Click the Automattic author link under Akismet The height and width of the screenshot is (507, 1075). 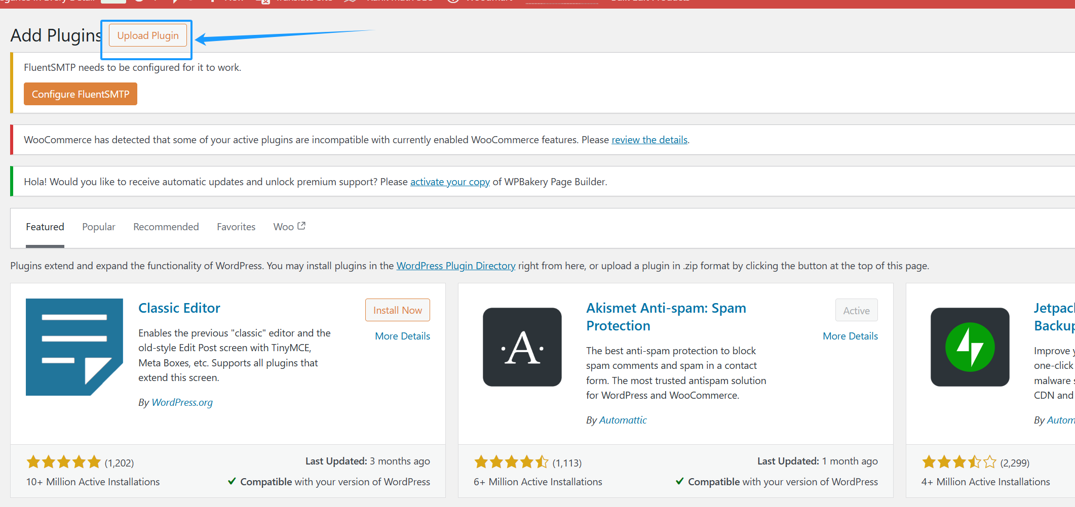pyautogui.click(x=623, y=420)
